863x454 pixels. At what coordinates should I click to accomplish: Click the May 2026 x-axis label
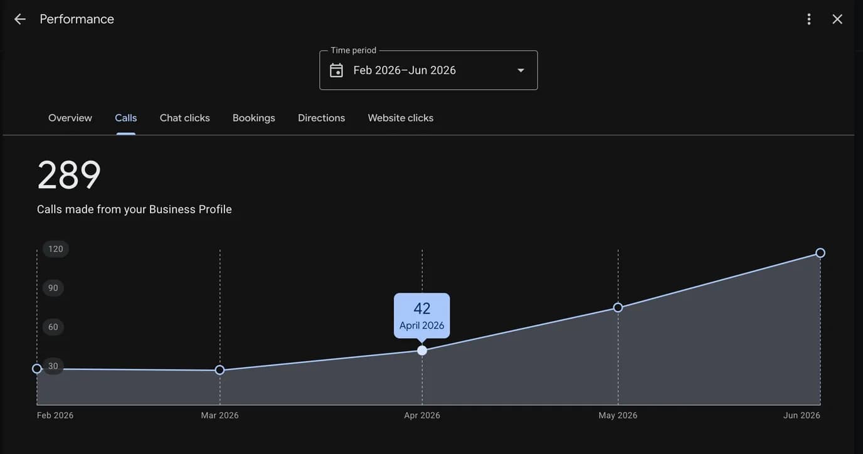coord(618,415)
